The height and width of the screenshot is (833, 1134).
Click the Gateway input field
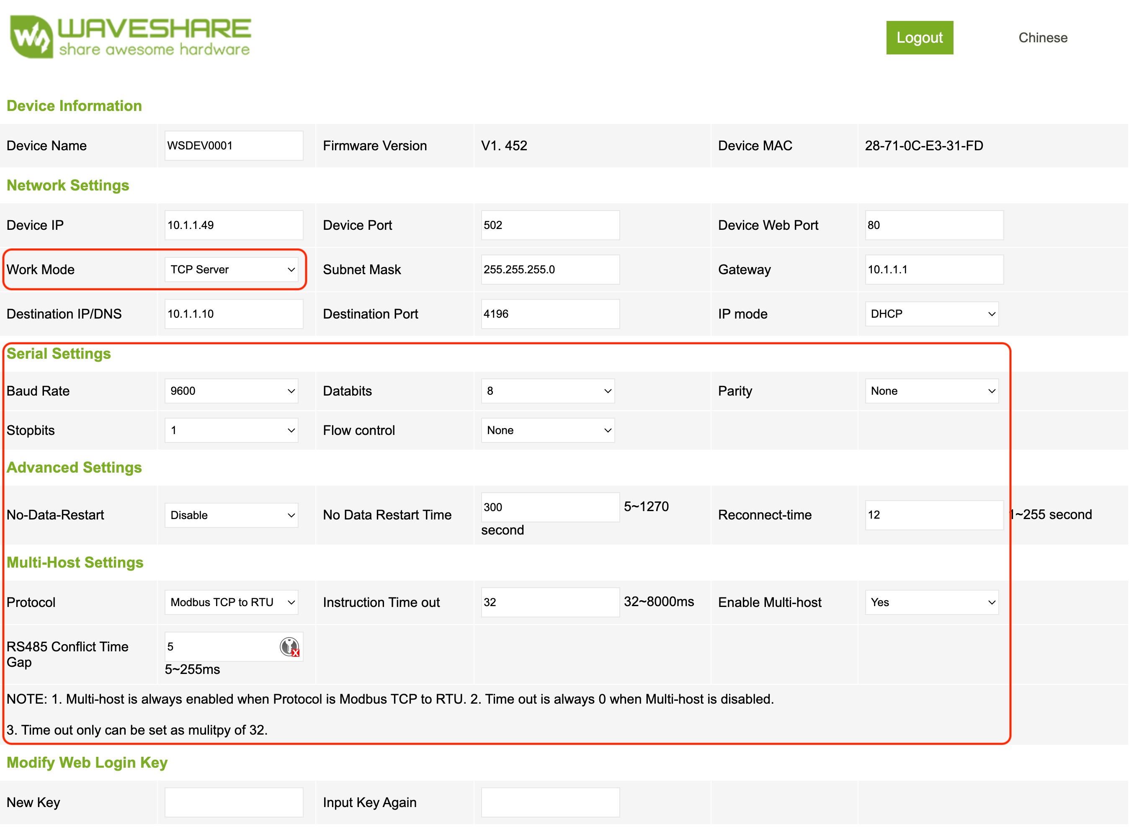point(933,269)
